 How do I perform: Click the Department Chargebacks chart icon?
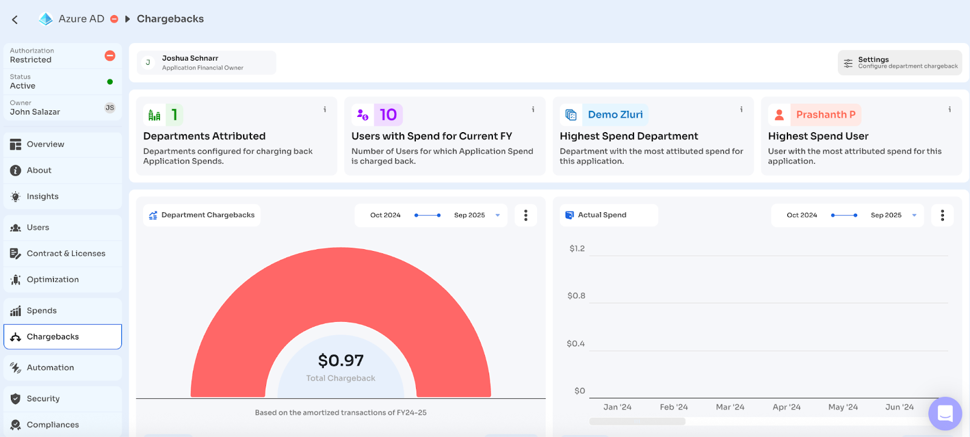click(153, 215)
